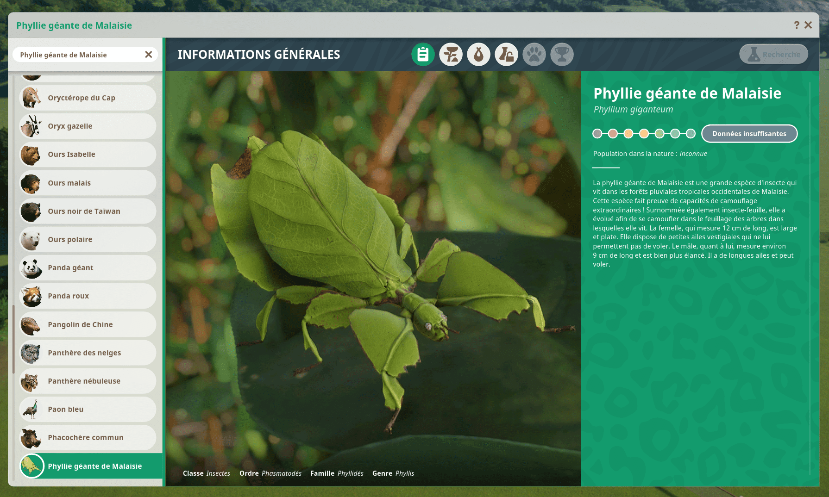829x497 pixels.
Task: Select Pangolin de Chine entry
Action: pyautogui.click(x=88, y=324)
